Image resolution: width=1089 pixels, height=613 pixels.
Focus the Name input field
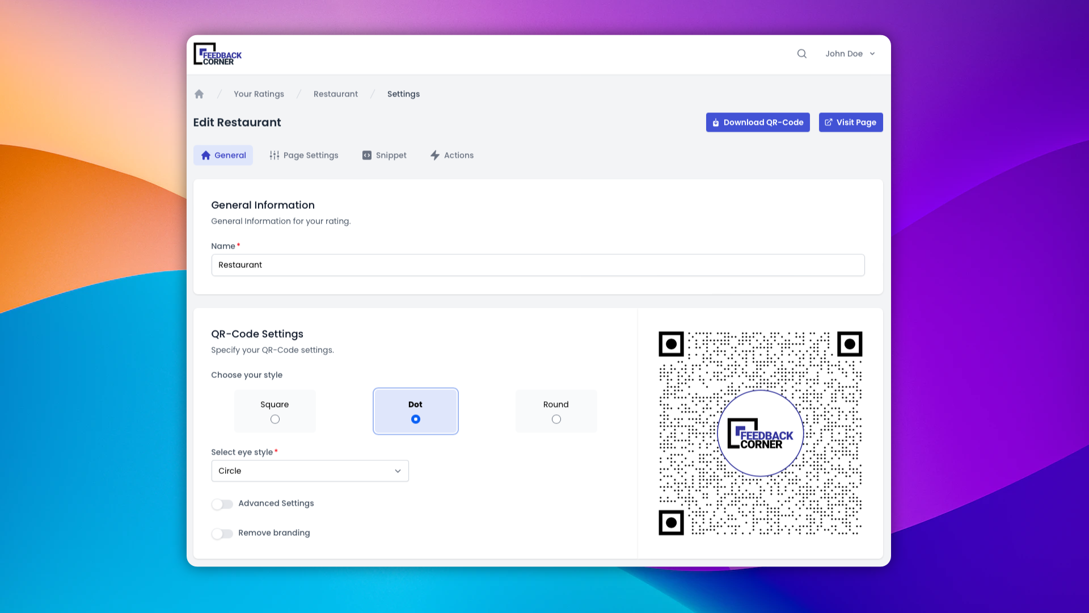(x=538, y=265)
